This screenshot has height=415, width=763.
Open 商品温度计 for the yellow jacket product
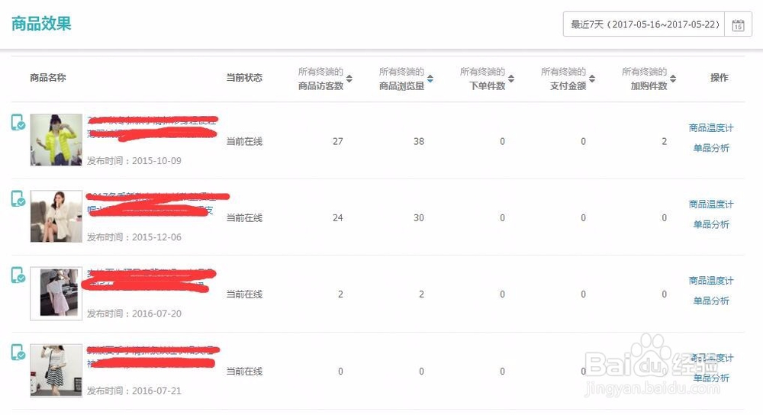(x=711, y=128)
